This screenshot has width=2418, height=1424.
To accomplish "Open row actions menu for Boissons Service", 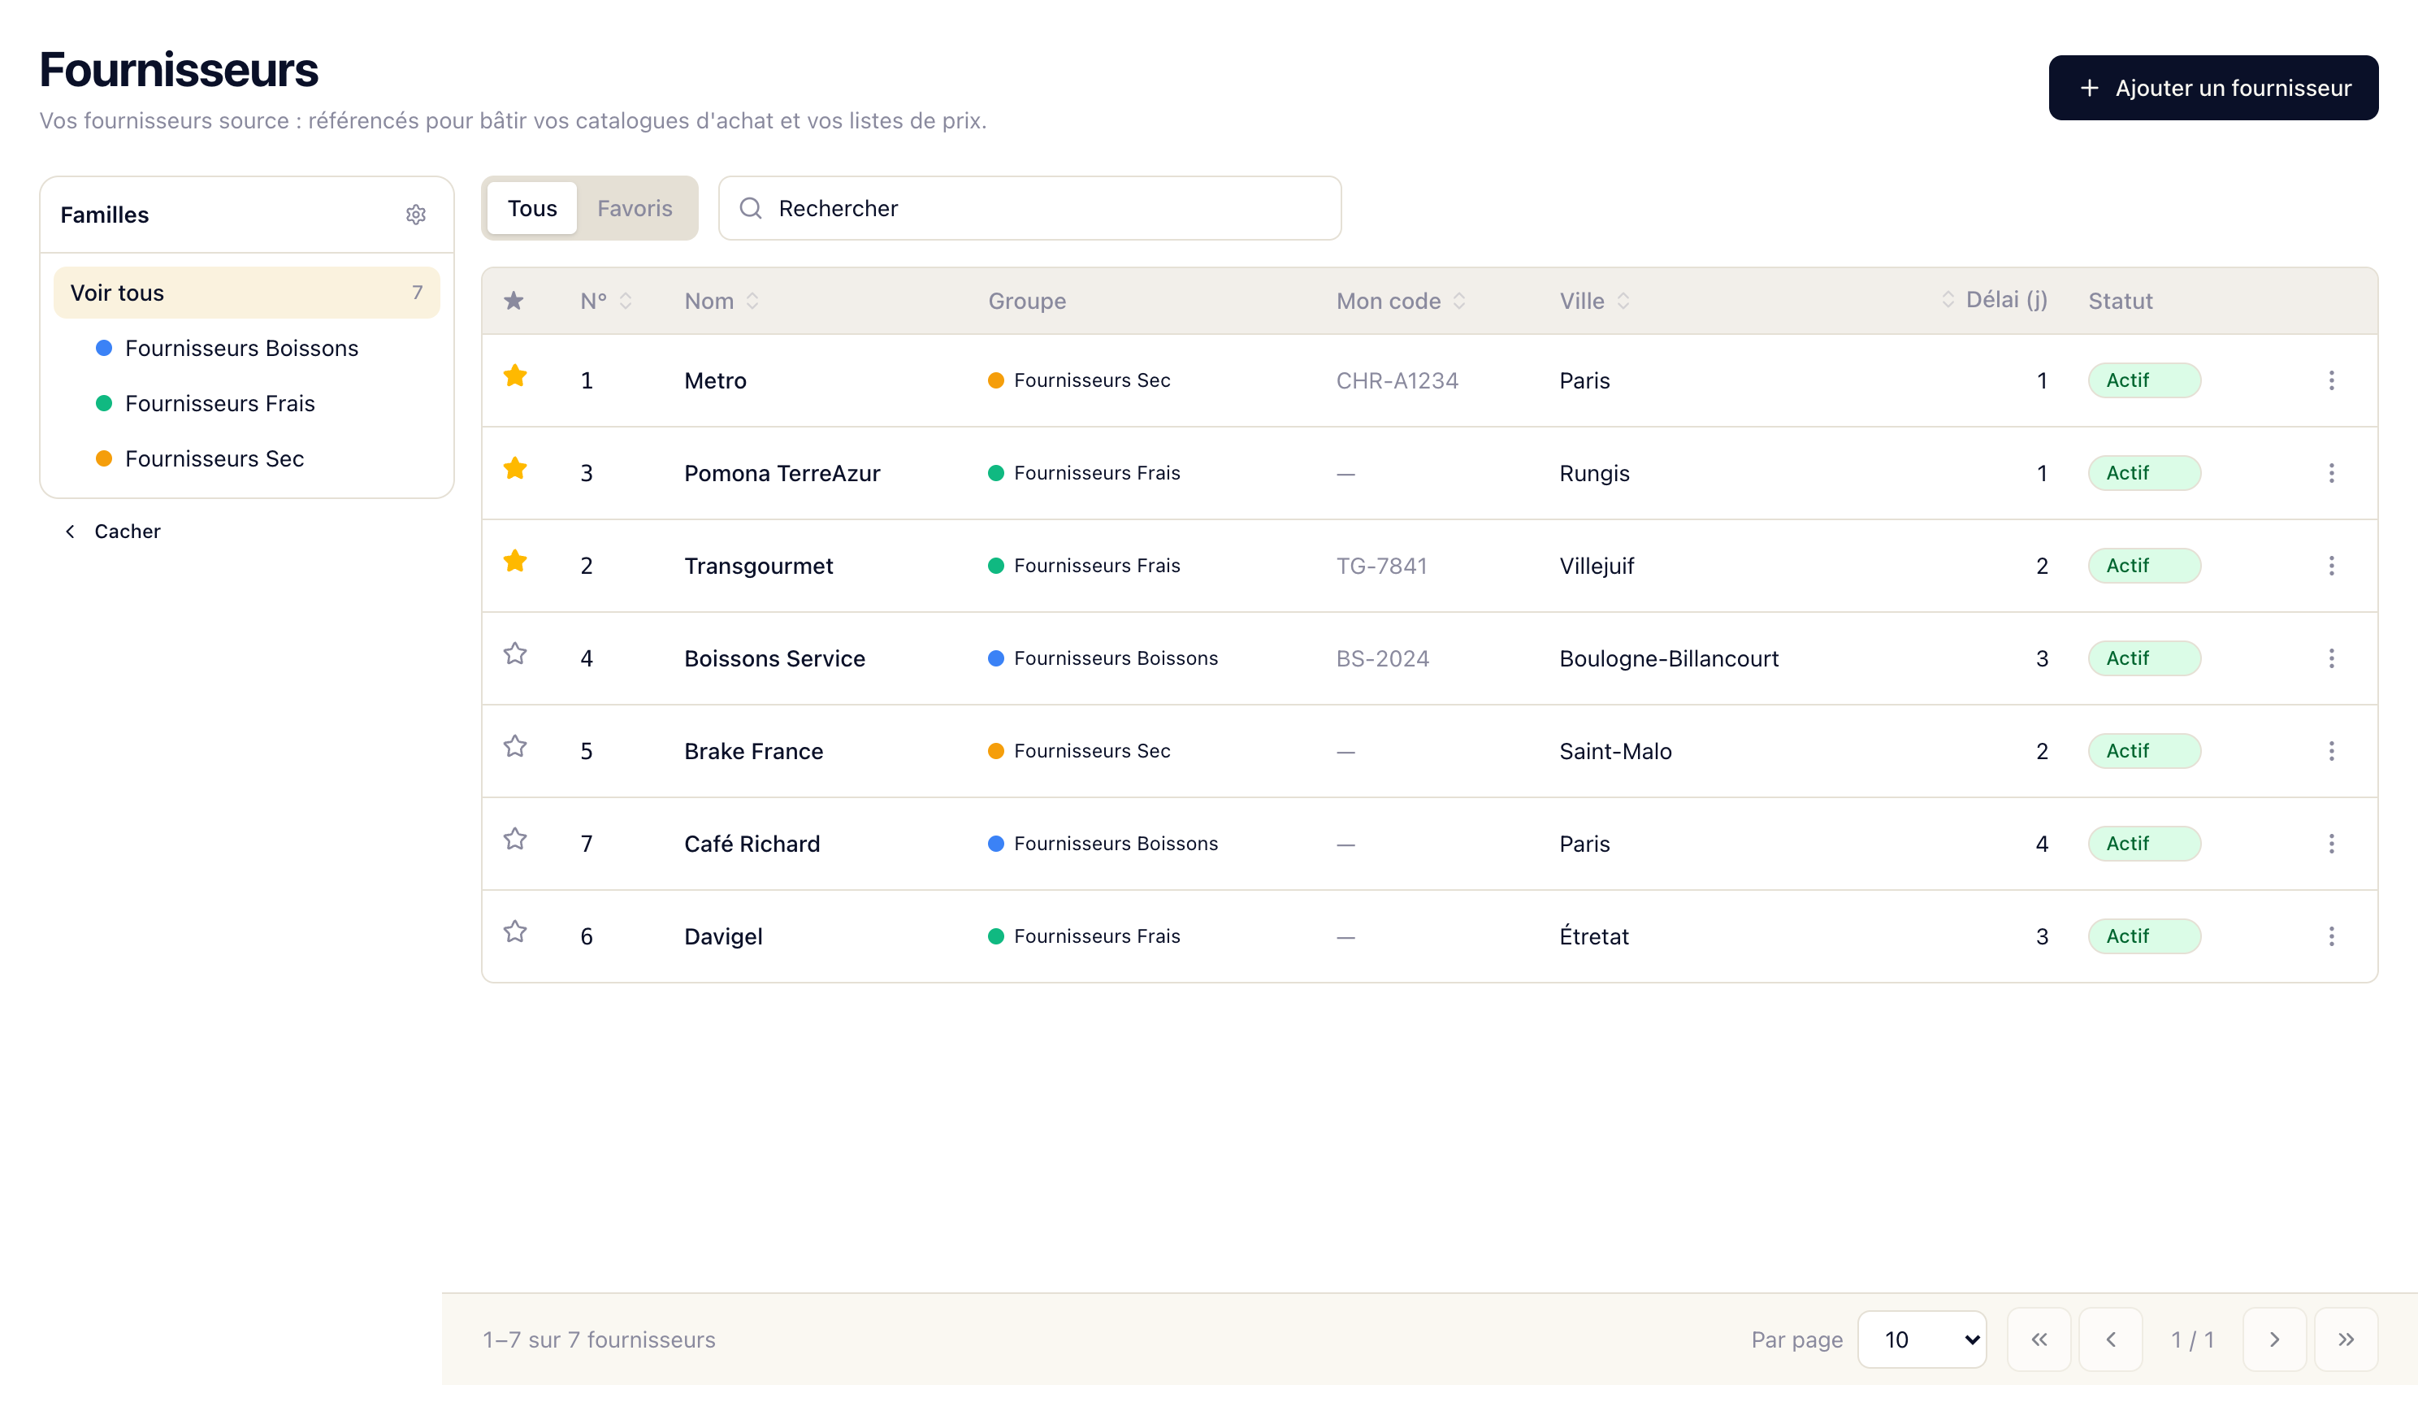I will click(2331, 658).
